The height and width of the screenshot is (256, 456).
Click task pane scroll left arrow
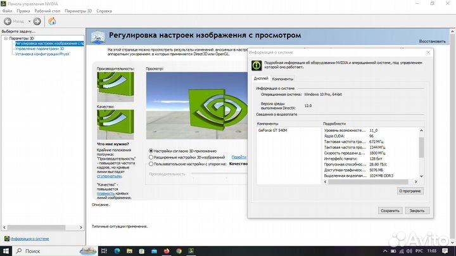[4, 227]
